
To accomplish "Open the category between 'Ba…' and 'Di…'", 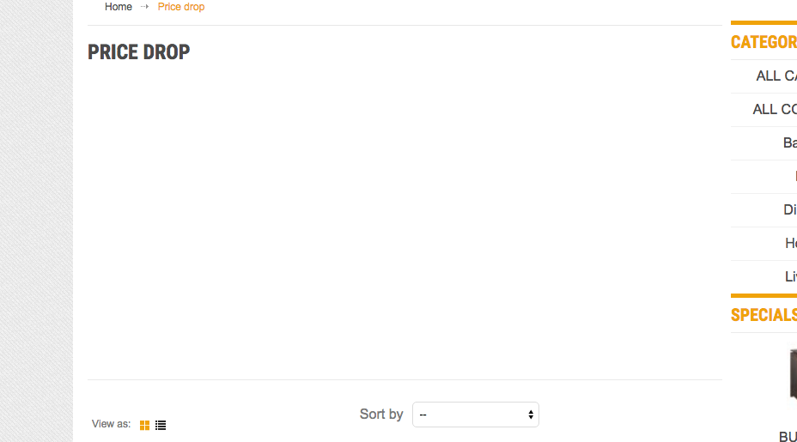I will point(794,177).
